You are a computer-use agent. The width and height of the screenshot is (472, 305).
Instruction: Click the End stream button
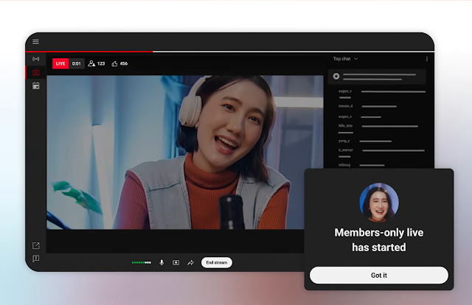click(217, 262)
